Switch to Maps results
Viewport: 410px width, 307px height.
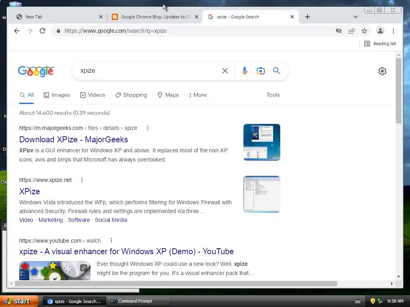coord(168,95)
